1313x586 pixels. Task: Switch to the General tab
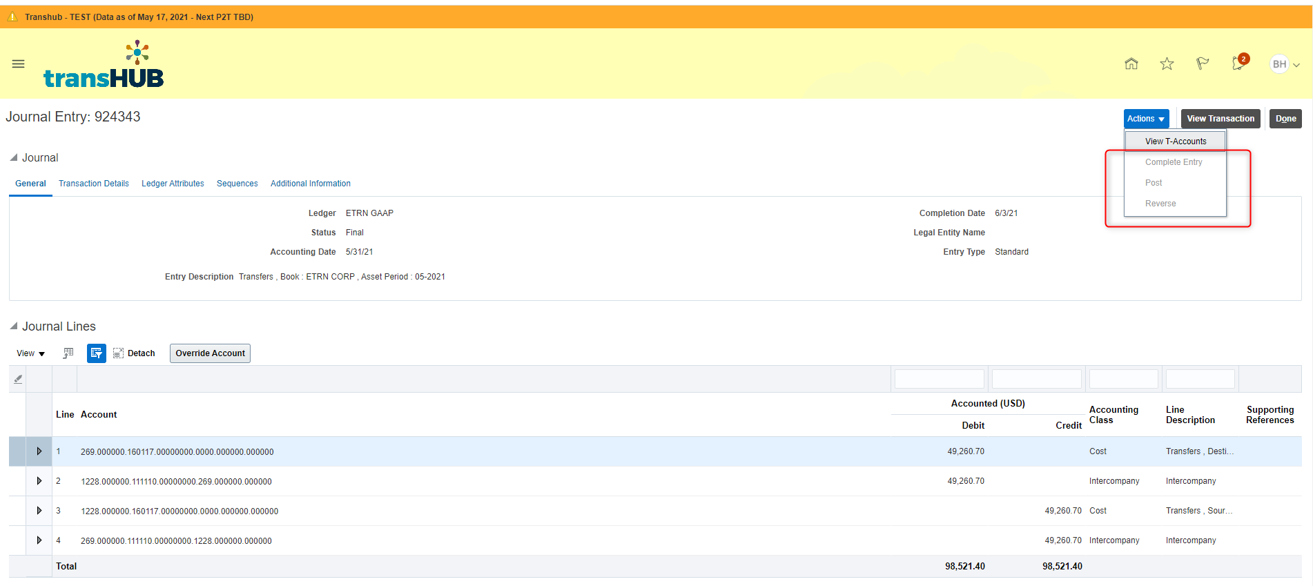tap(30, 184)
